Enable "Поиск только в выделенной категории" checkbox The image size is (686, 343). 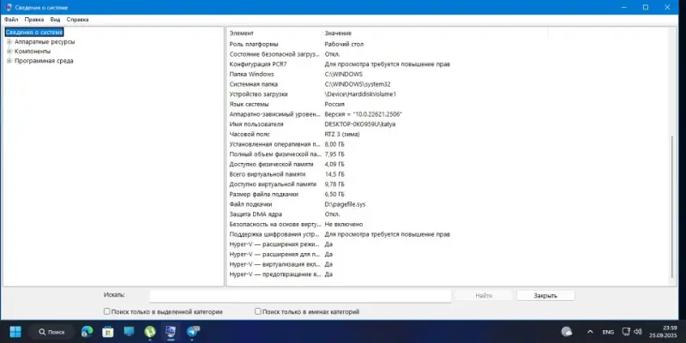[x=106, y=312]
